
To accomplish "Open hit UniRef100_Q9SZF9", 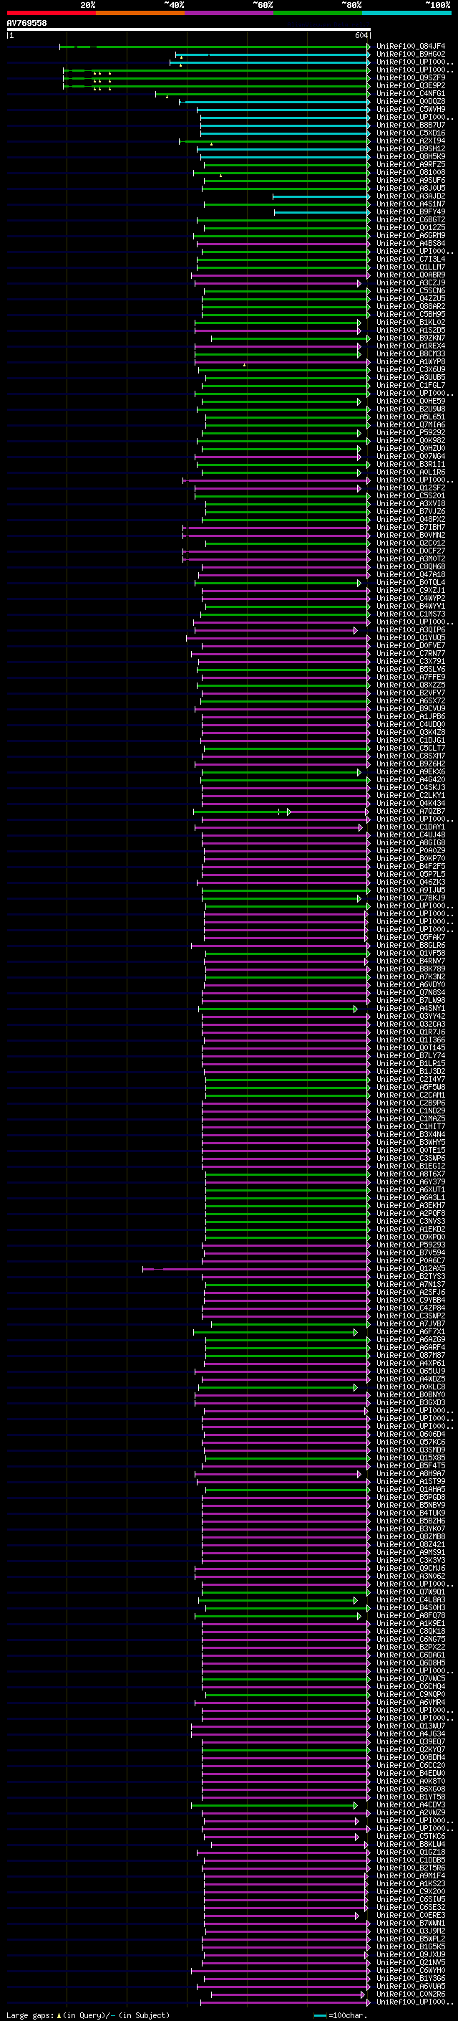I will click(411, 77).
